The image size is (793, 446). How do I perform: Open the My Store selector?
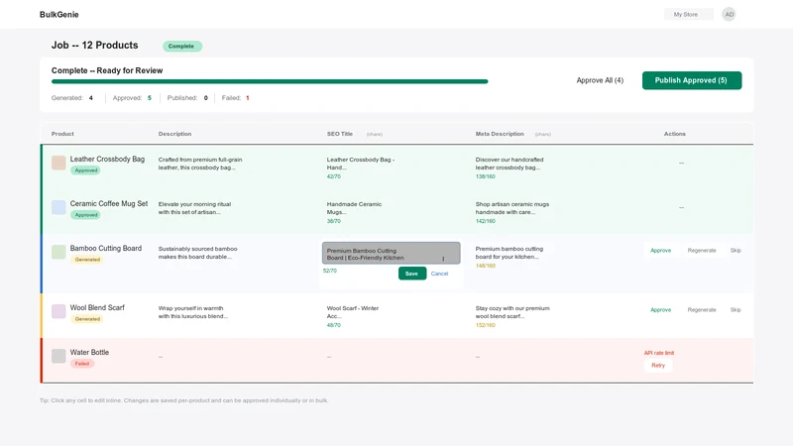tap(688, 14)
